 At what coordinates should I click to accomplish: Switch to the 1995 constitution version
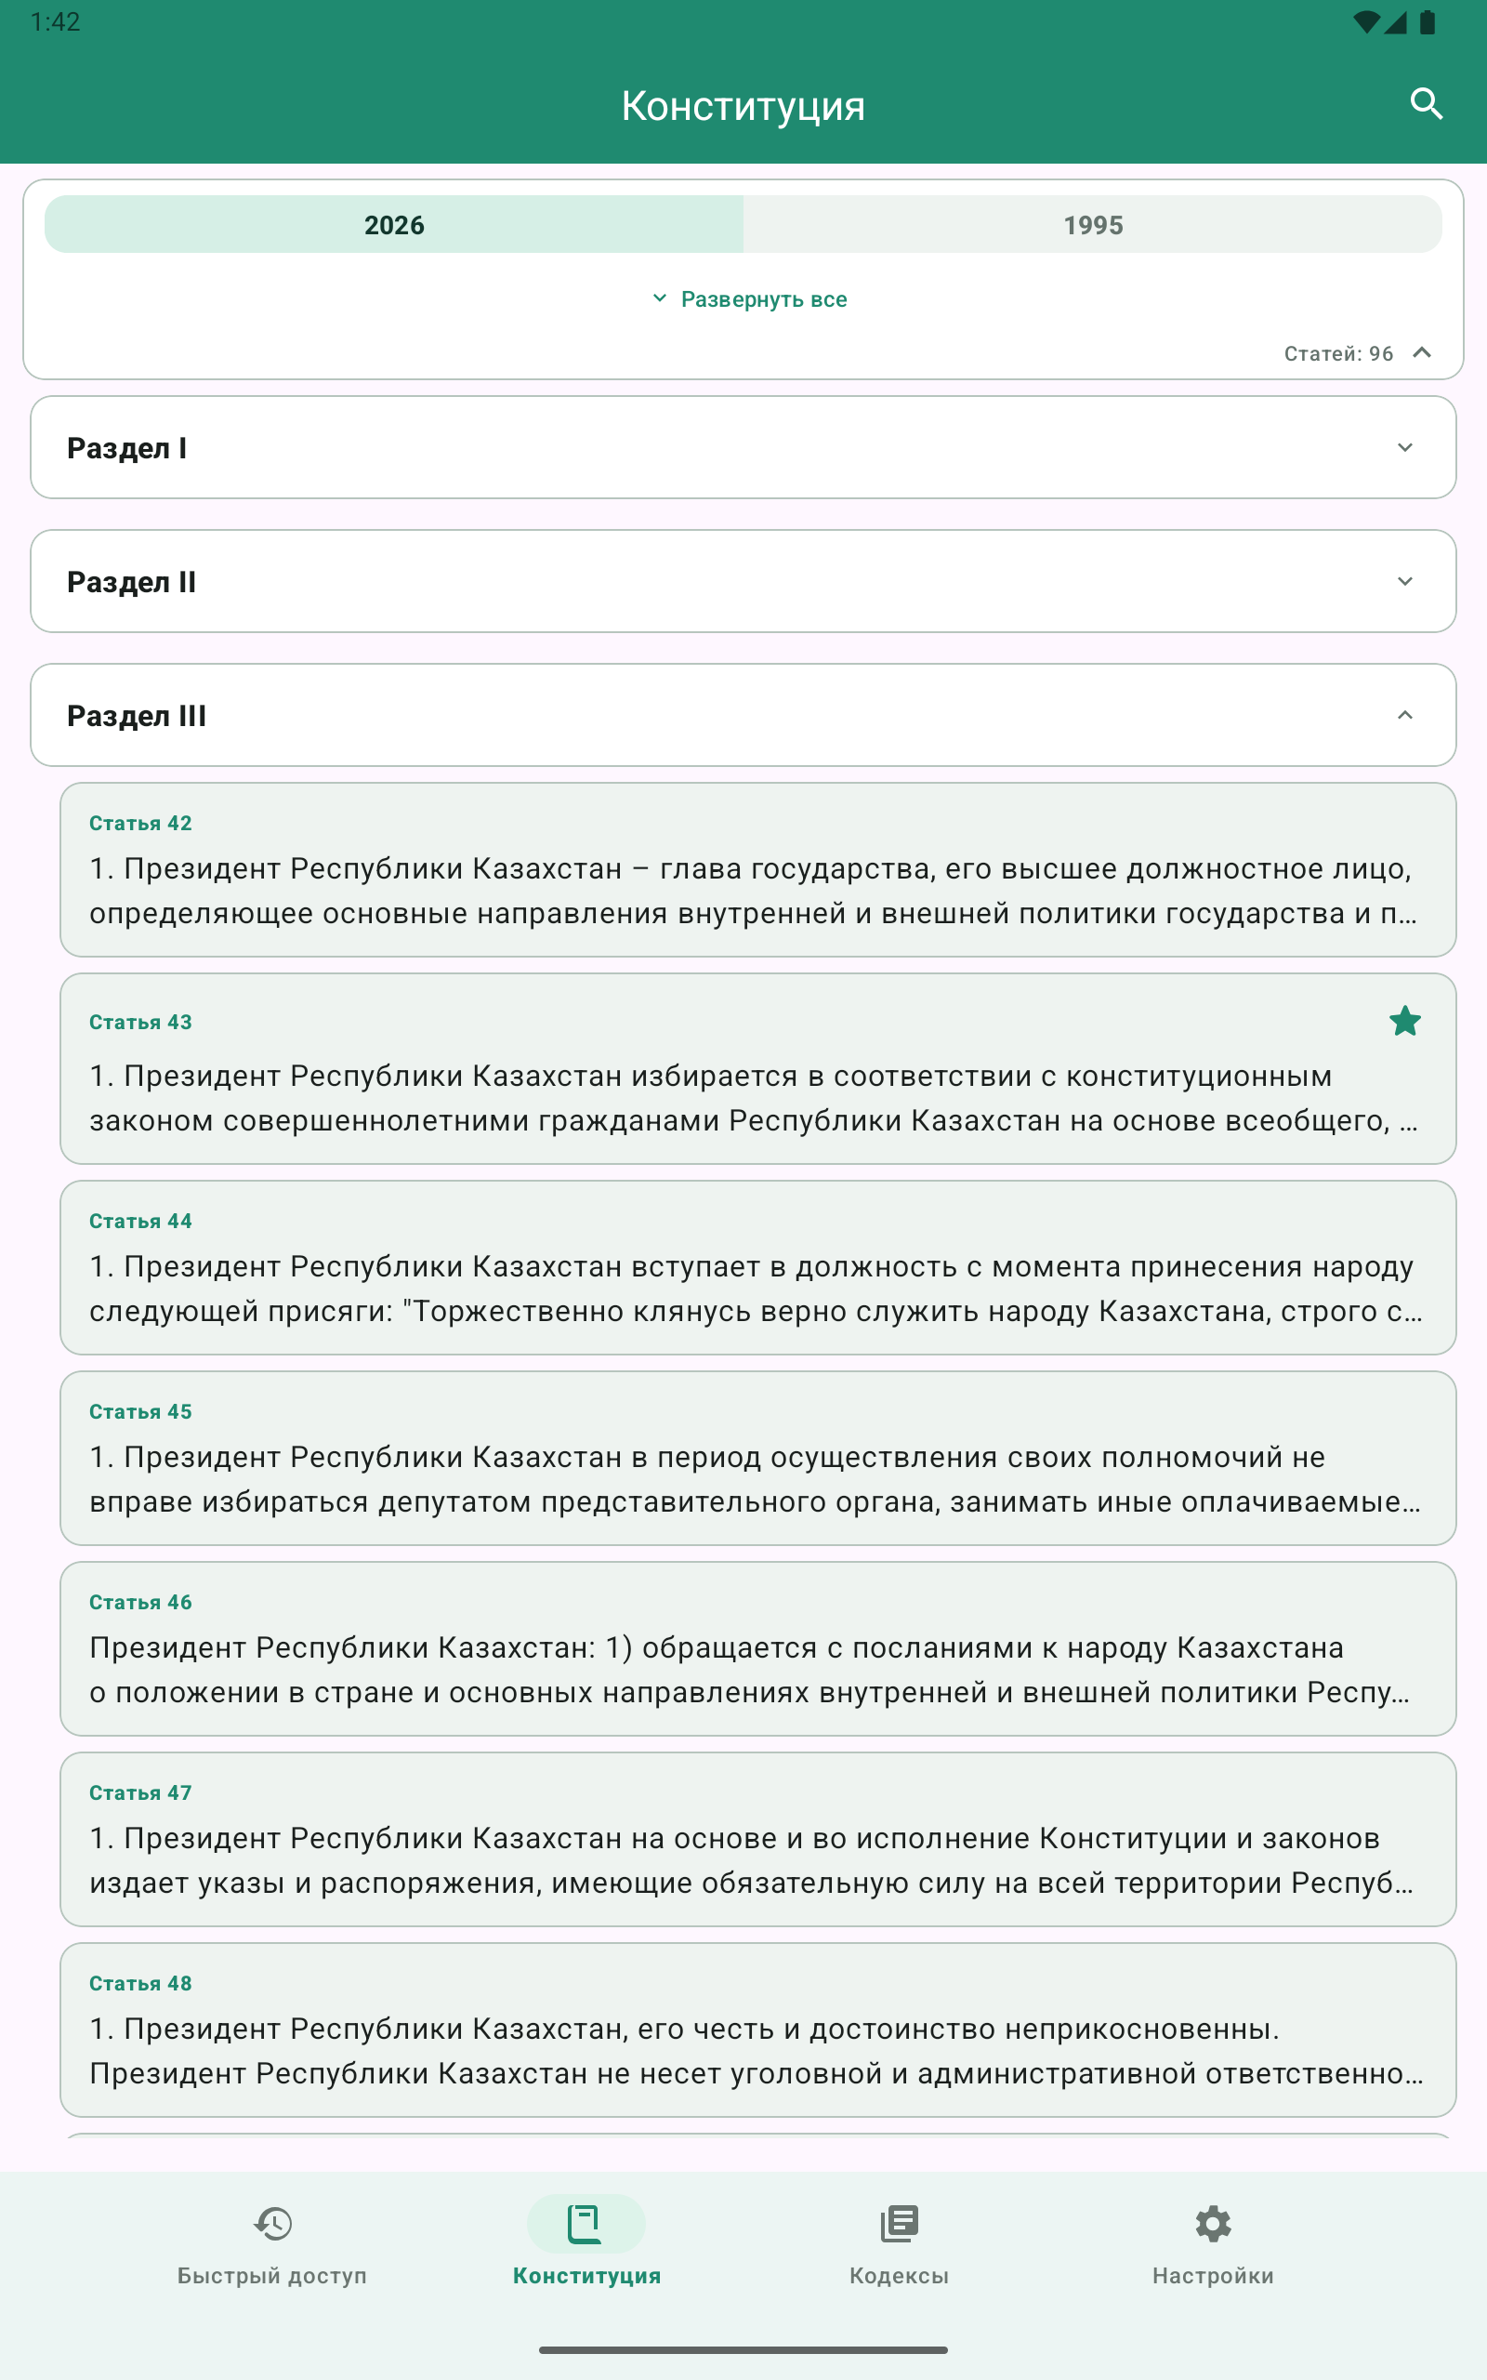pyautogui.click(x=1093, y=224)
